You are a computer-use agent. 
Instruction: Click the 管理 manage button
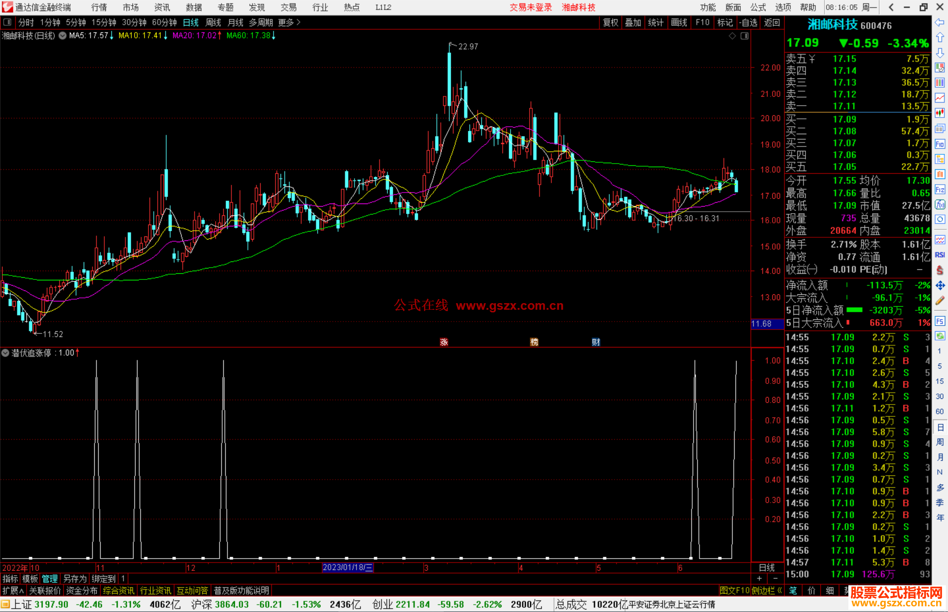pyautogui.click(x=50, y=579)
